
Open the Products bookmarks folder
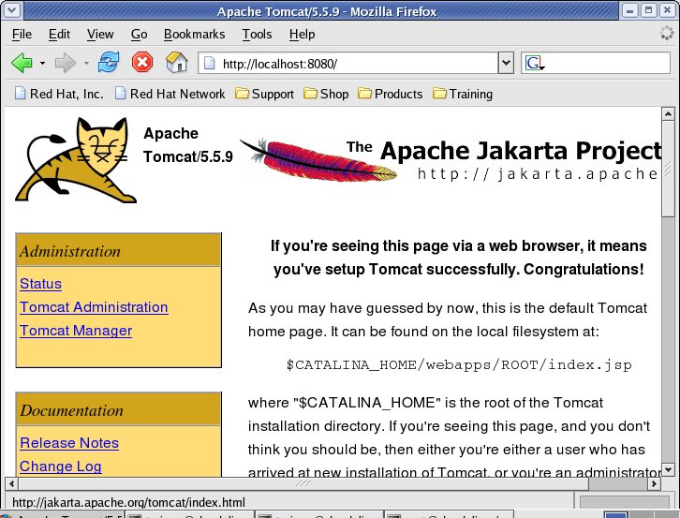(391, 94)
